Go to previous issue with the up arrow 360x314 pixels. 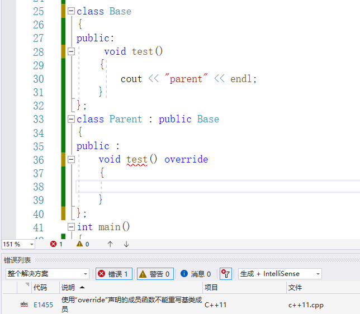click(x=110, y=244)
